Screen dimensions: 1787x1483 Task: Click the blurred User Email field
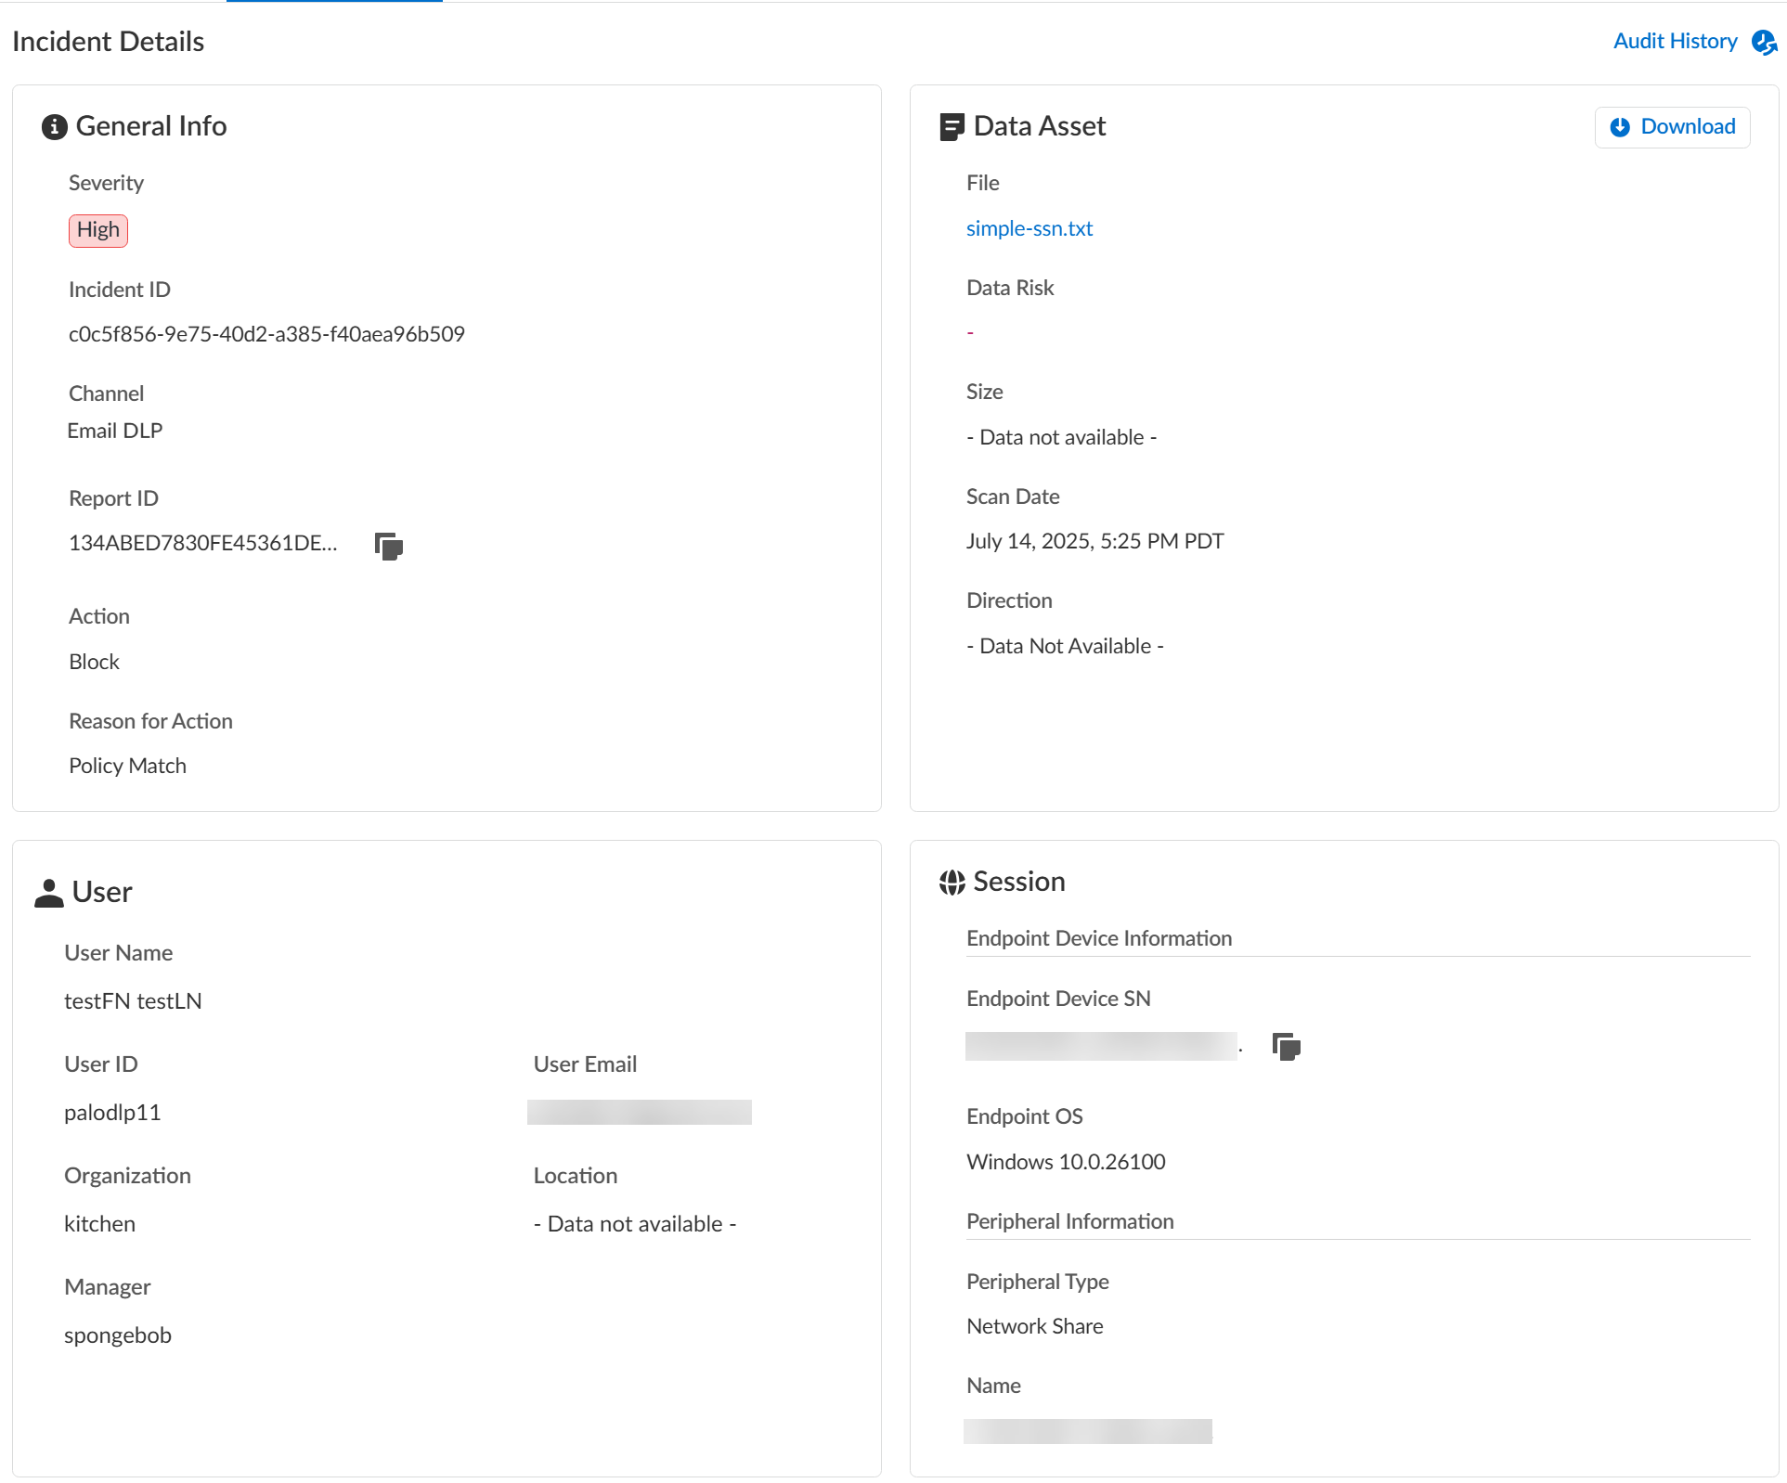[639, 1112]
